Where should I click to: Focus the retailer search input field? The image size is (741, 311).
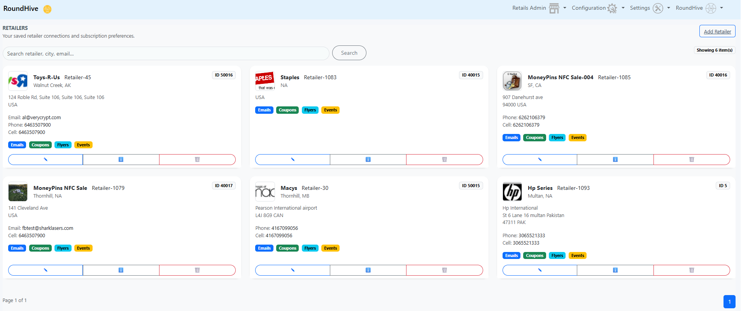click(x=166, y=54)
